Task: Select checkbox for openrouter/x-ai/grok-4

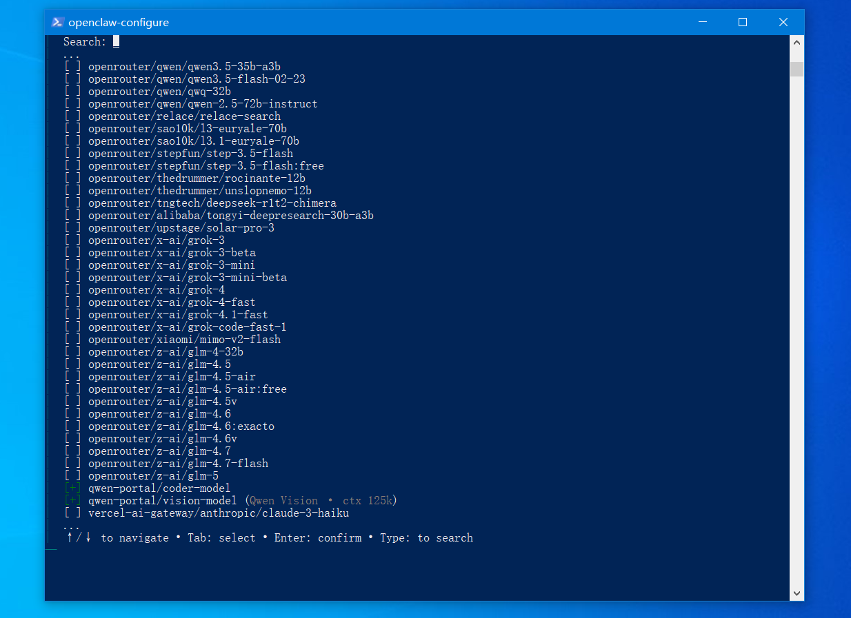Action: tap(72, 290)
